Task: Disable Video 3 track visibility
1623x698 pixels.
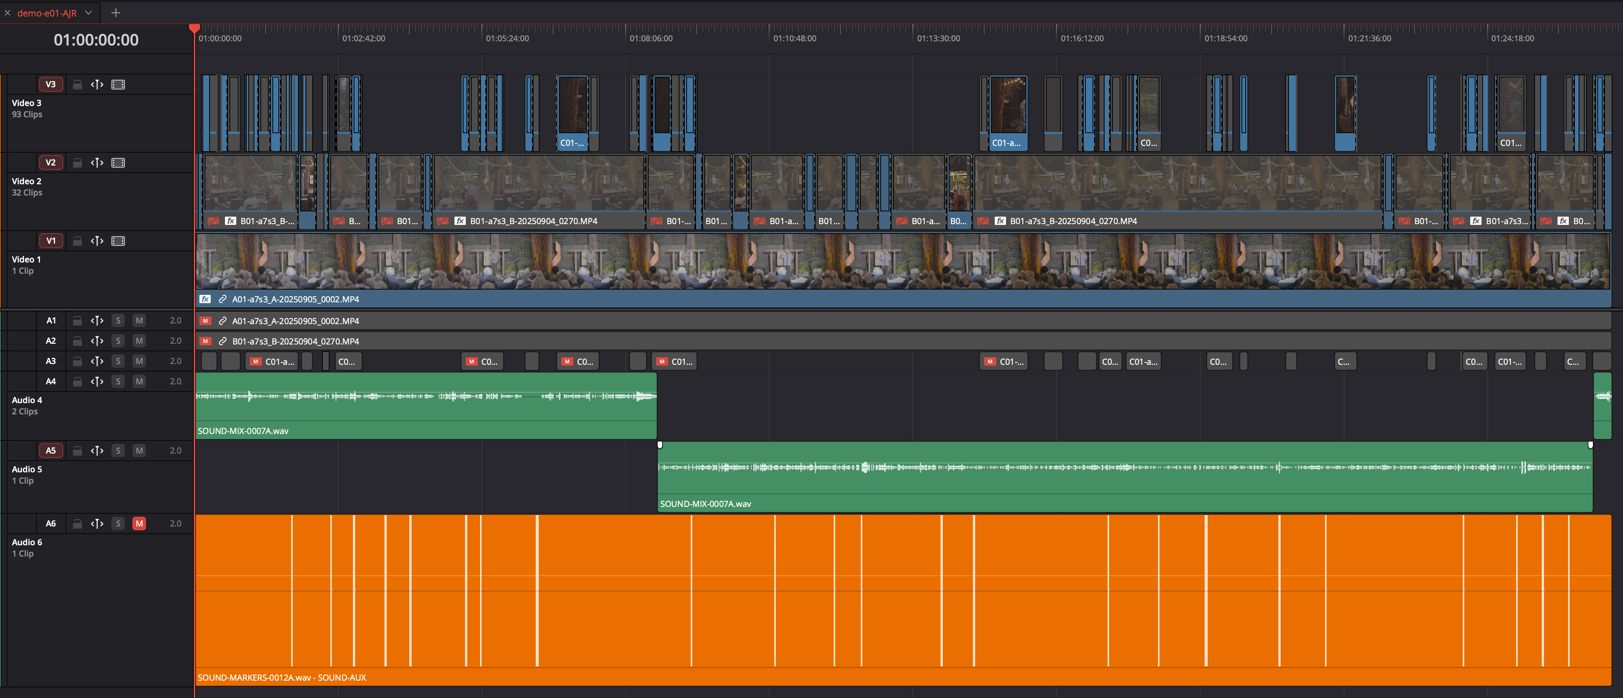Action: pyautogui.click(x=118, y=84)
